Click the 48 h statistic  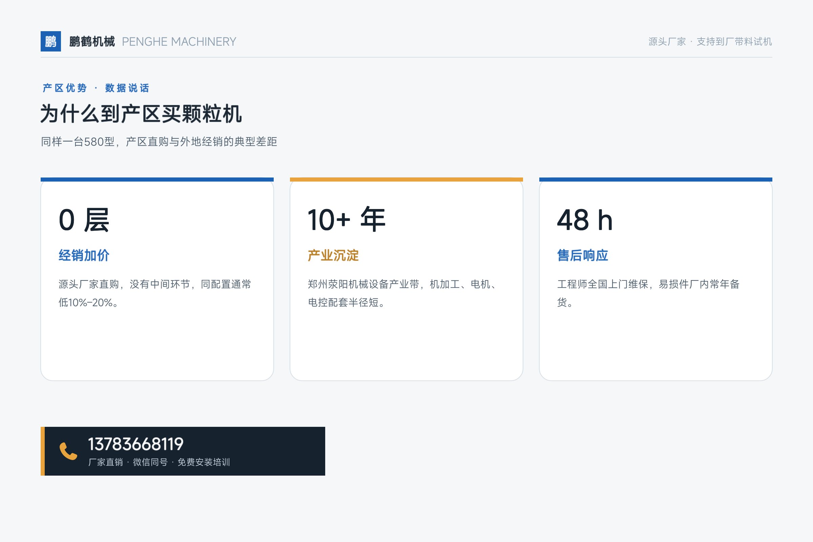(585, 220)
